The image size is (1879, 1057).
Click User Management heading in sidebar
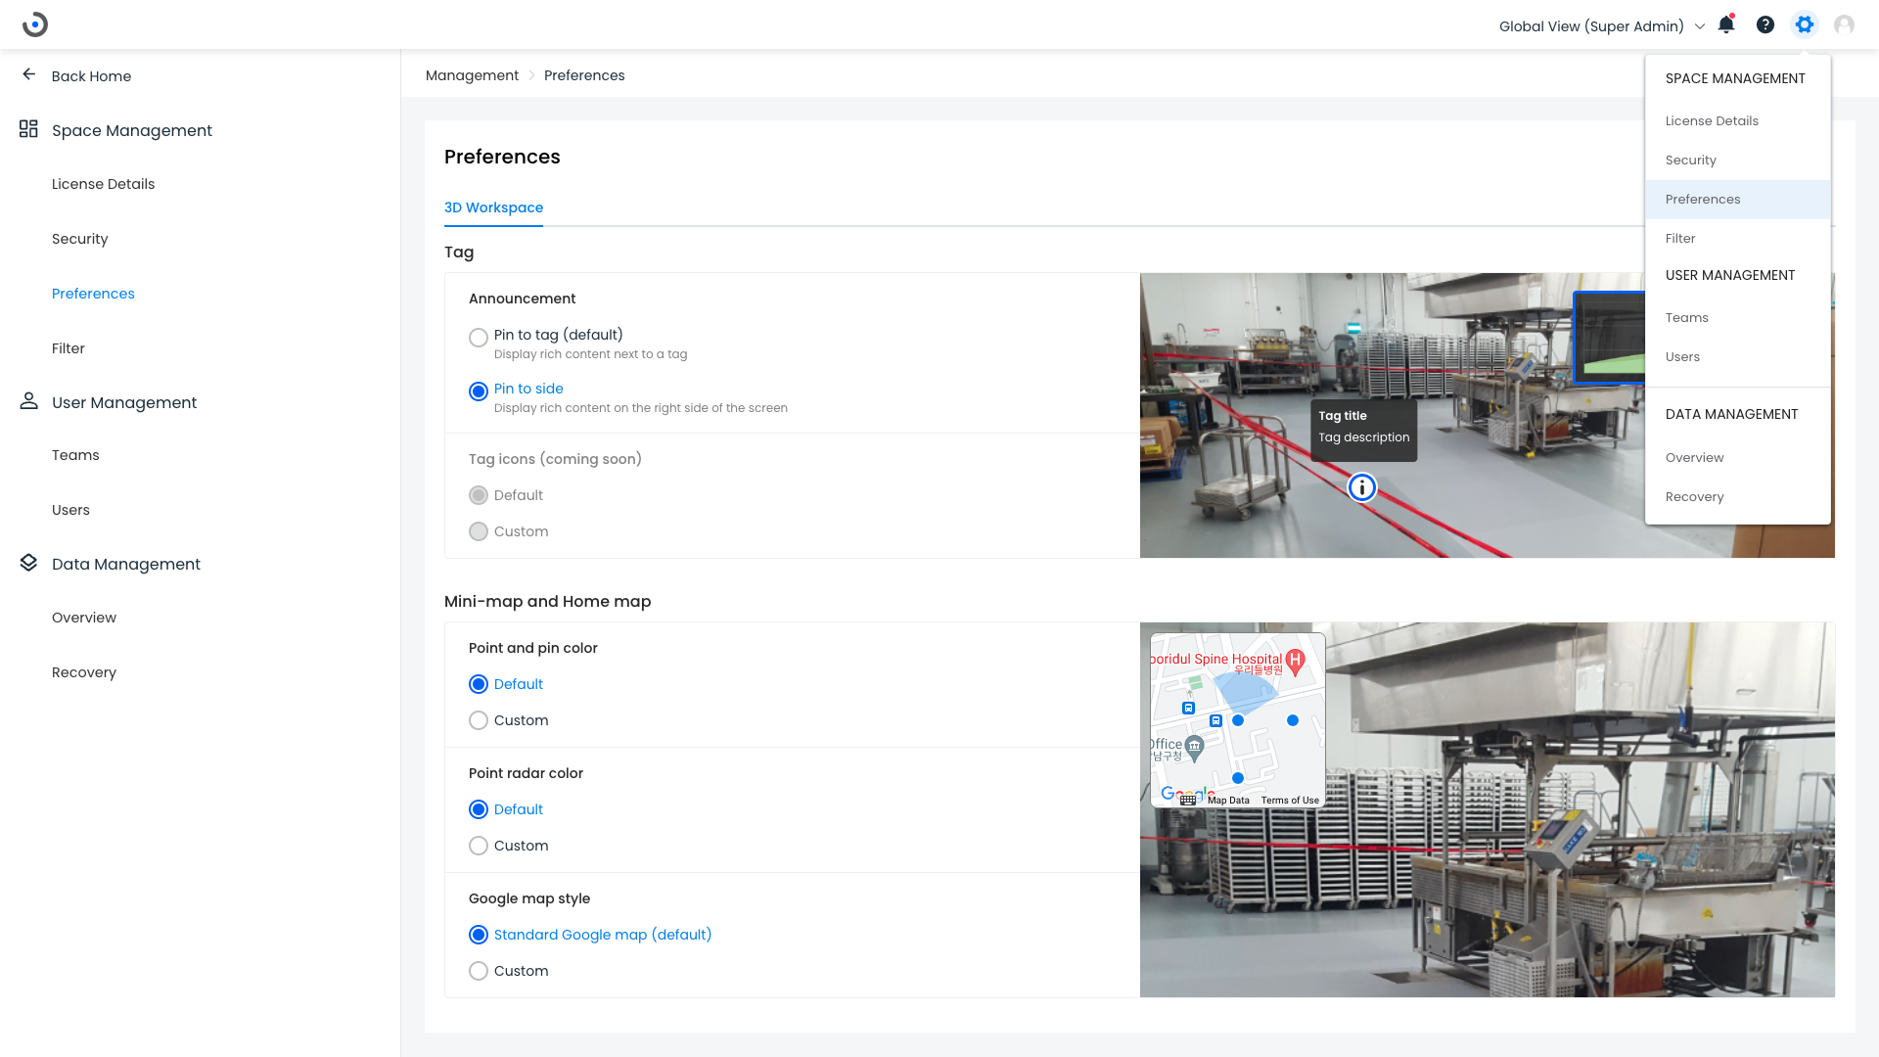click(124, 402)
